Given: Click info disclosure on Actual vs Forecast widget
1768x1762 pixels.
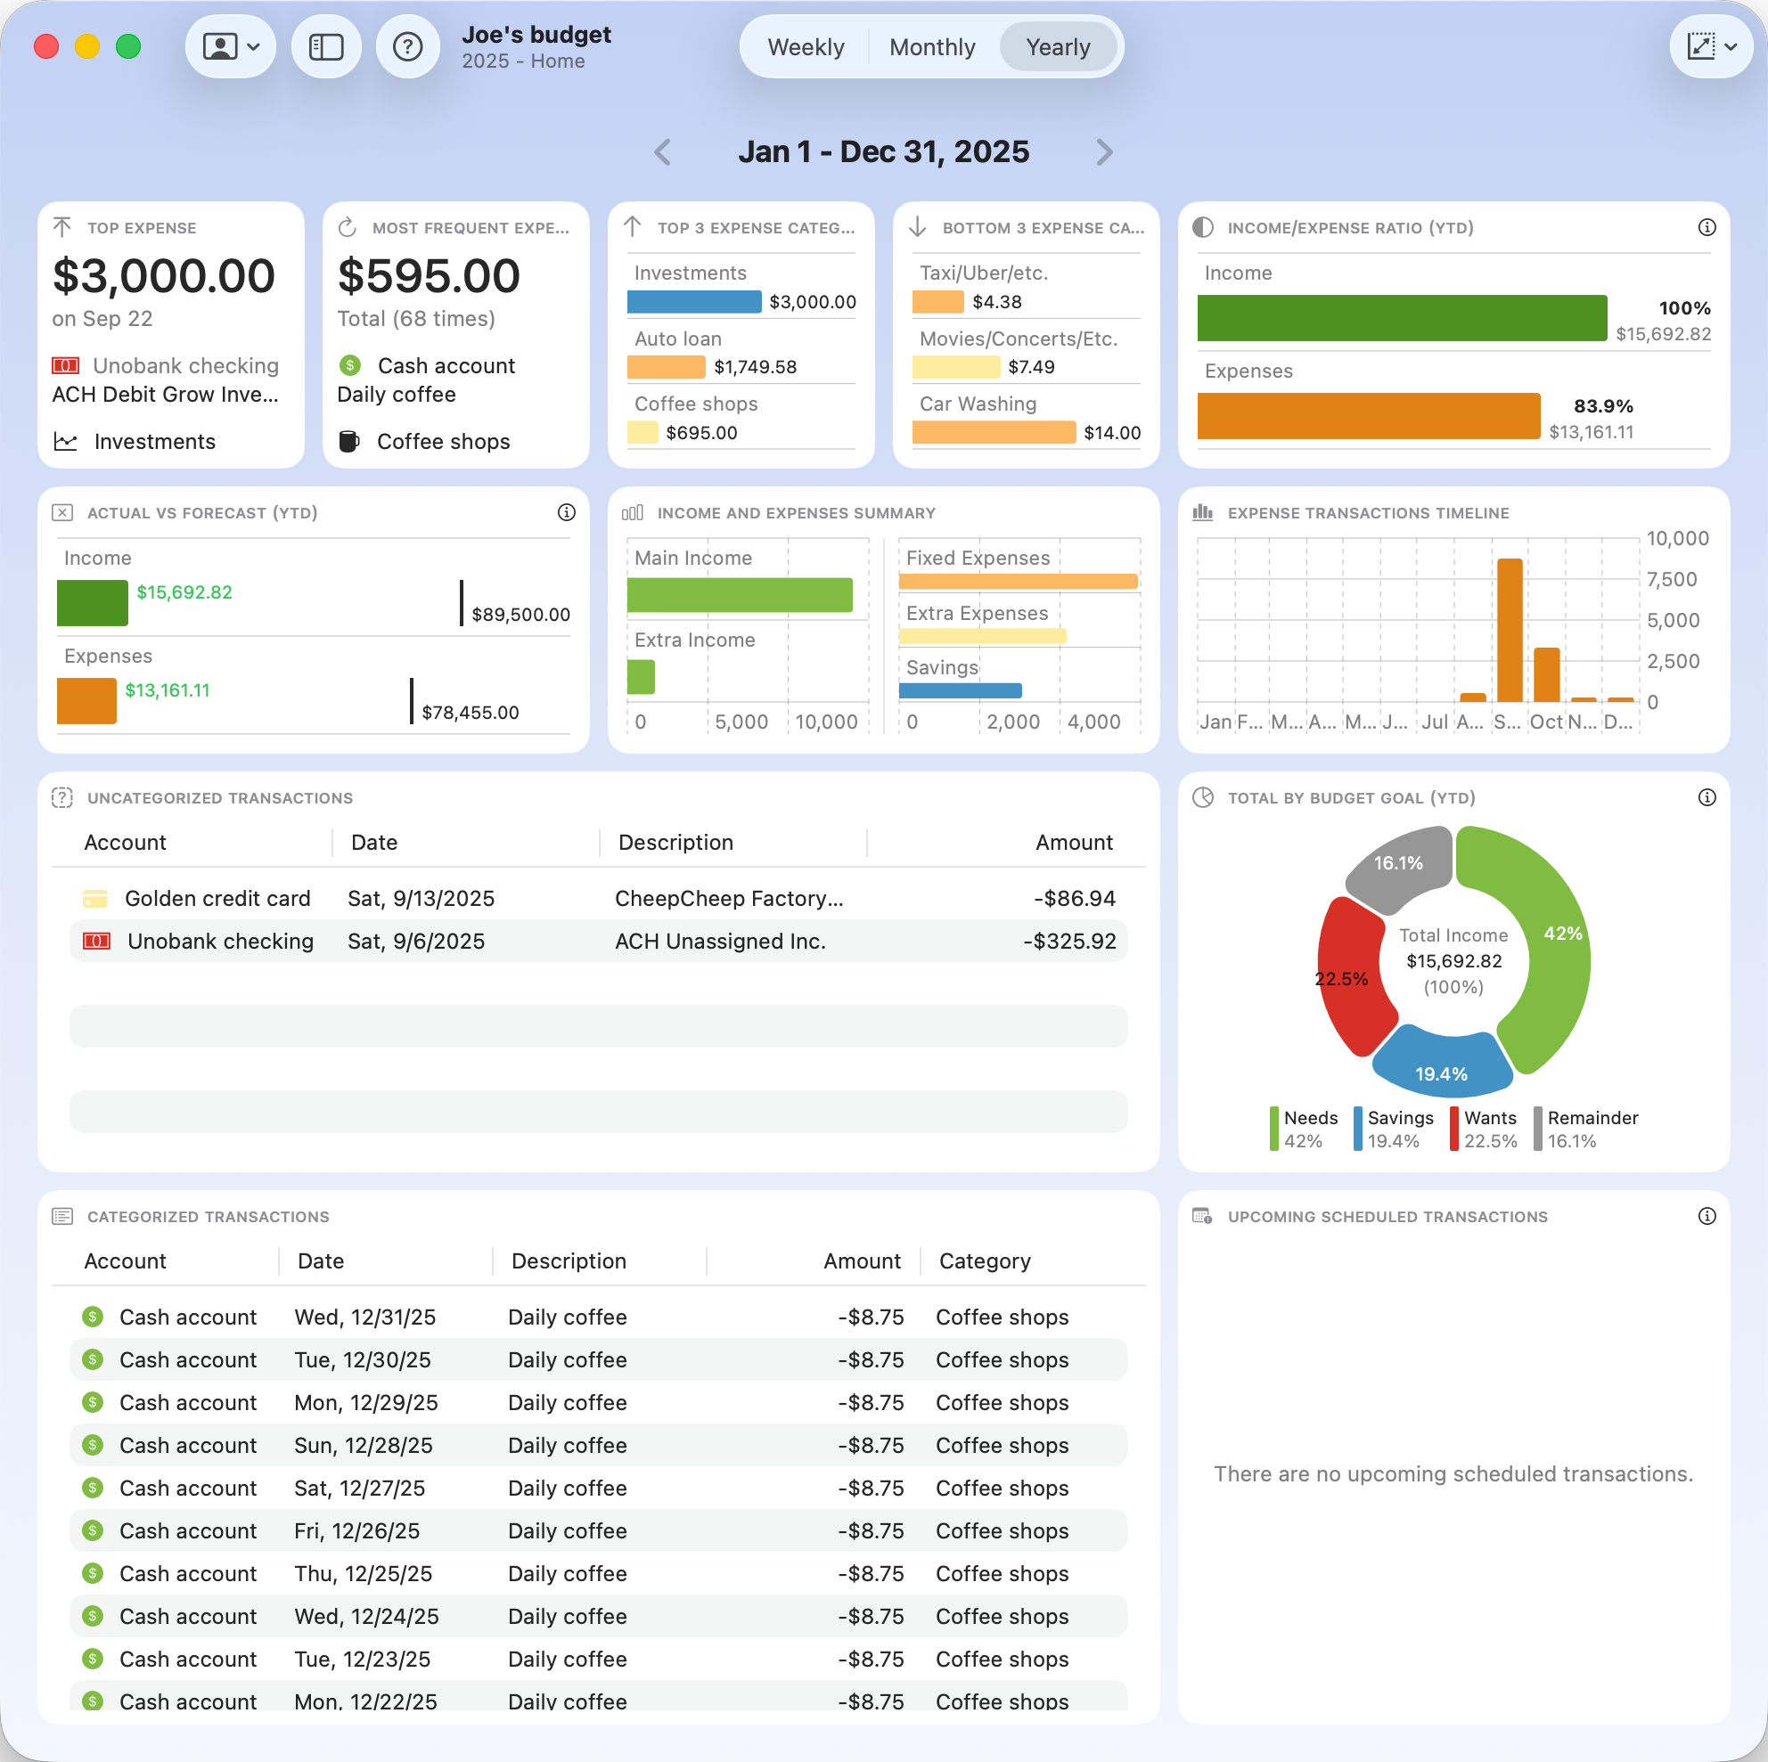Looking at the screenshot, I should 566,512.
